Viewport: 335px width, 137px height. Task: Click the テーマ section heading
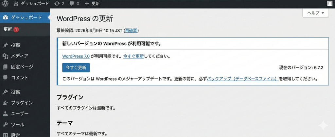click(65, 123)
